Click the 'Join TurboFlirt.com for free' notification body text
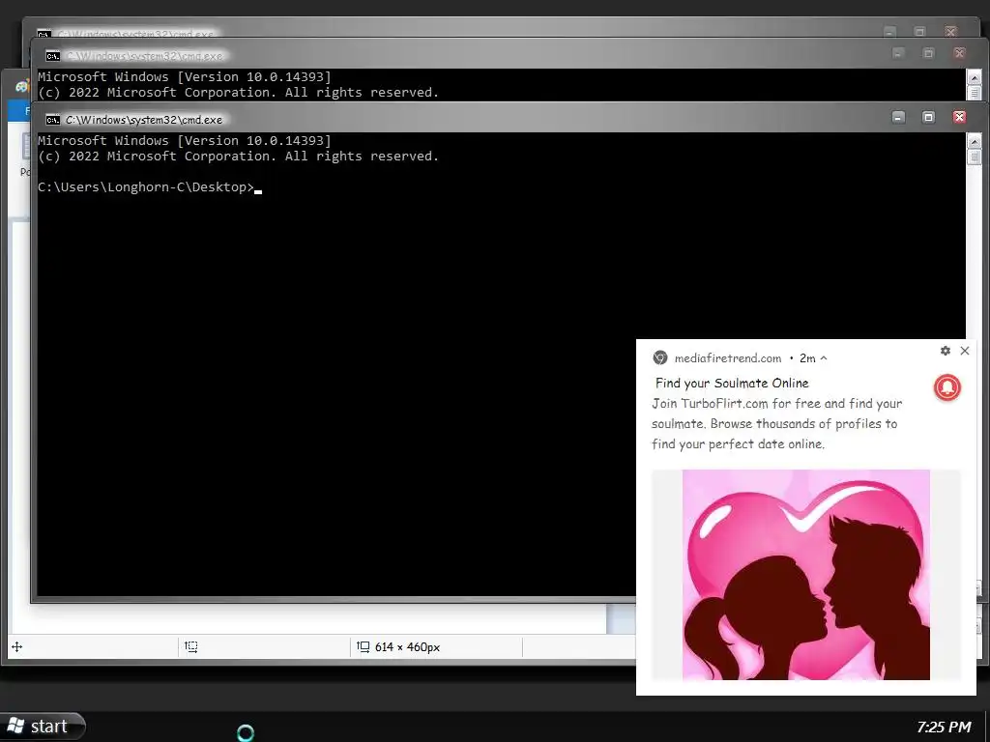 click(776, 423)
